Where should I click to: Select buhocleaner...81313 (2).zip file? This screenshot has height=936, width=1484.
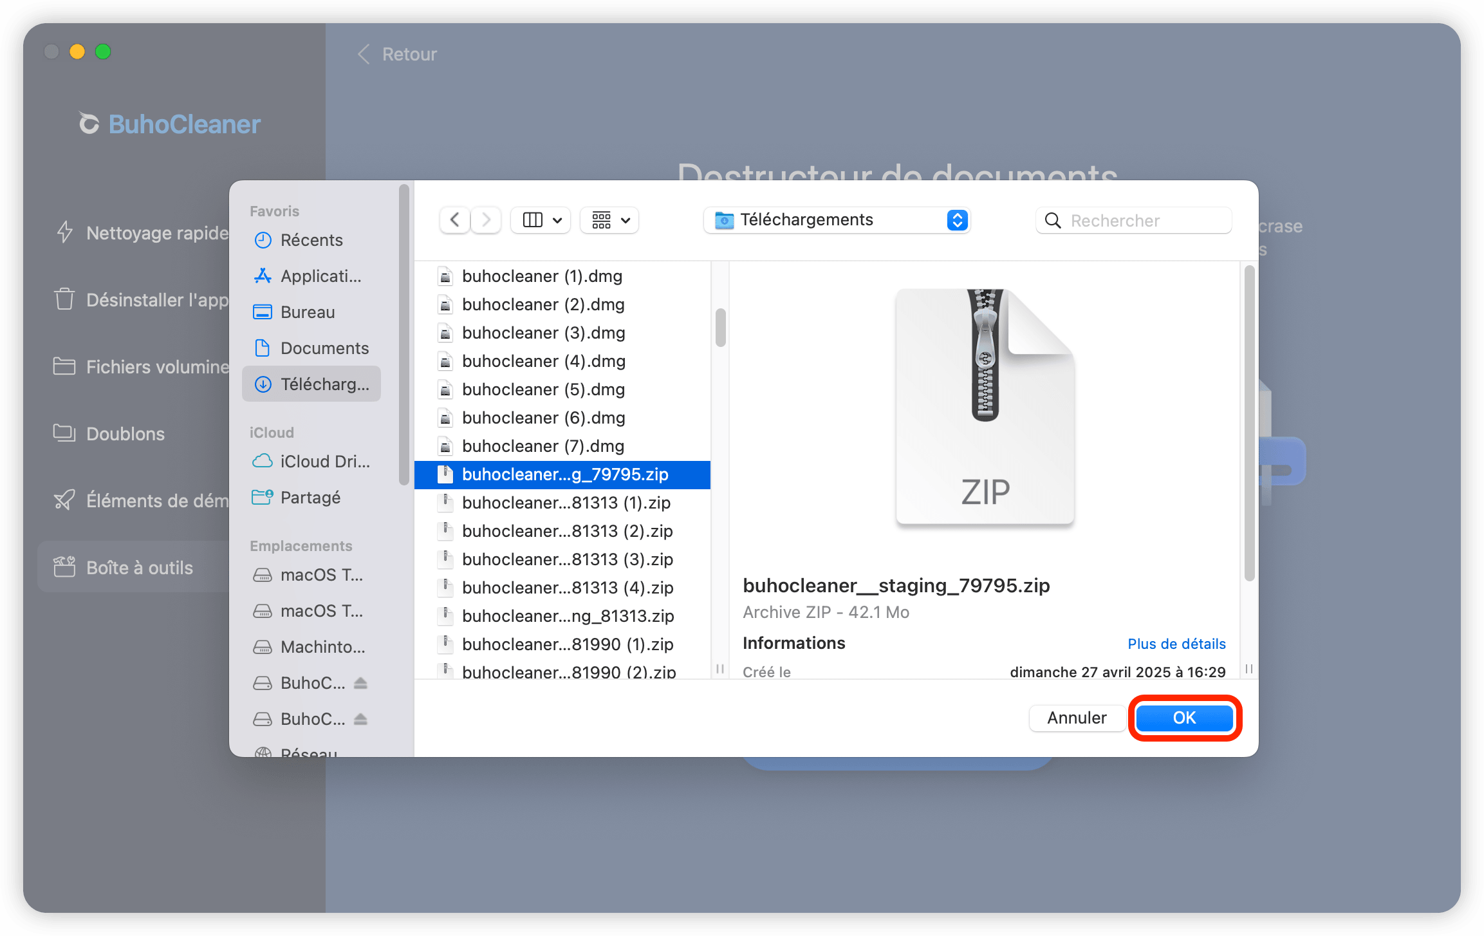[562, 531]
